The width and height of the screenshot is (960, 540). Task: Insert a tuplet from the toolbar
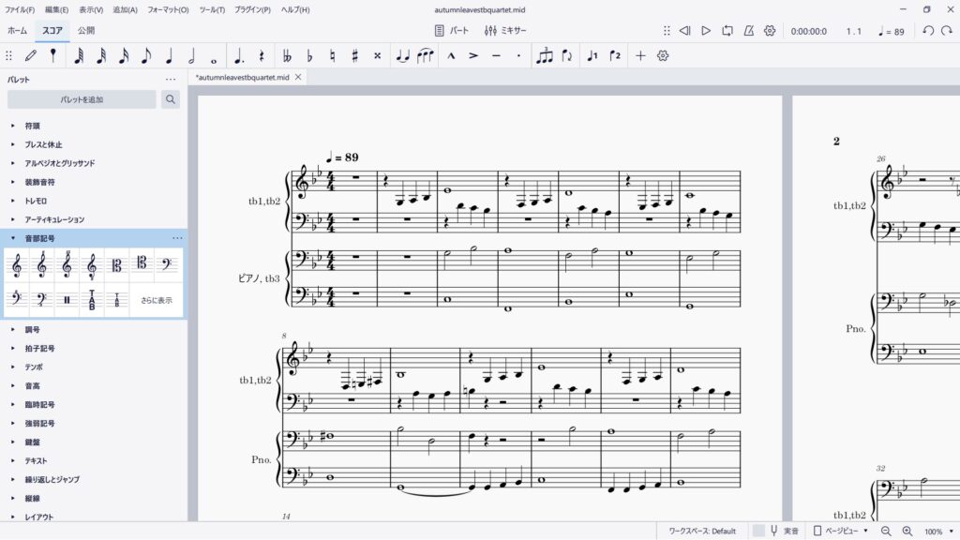(544, 55)
